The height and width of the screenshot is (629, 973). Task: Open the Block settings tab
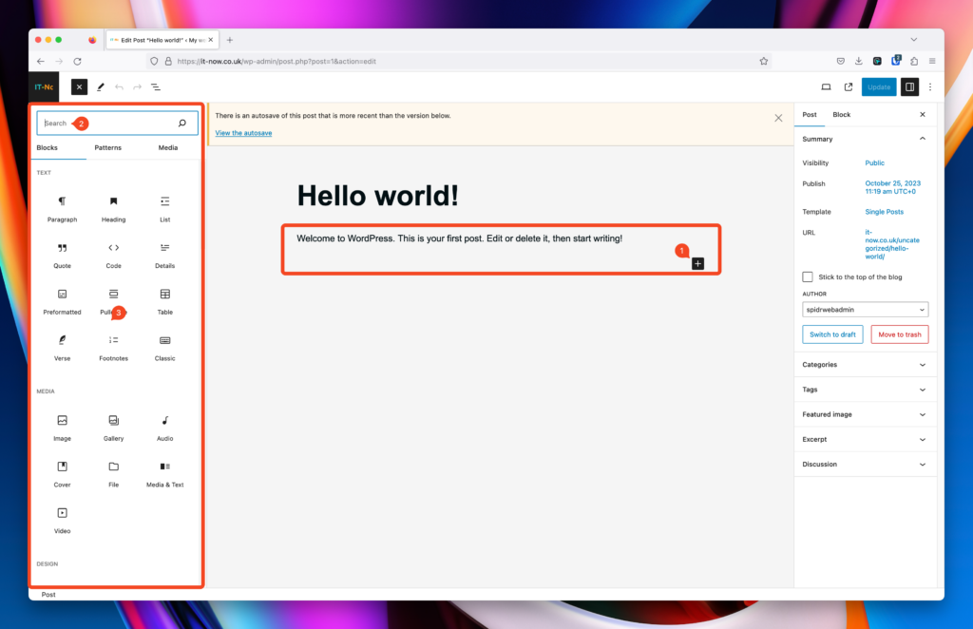pyautogui.click(x=842, y=115)
